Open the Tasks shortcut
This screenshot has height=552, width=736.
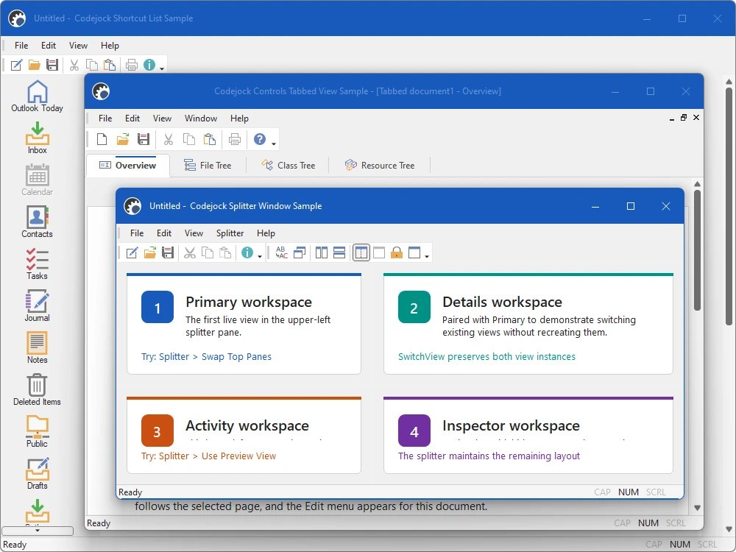tap(37, 263)
